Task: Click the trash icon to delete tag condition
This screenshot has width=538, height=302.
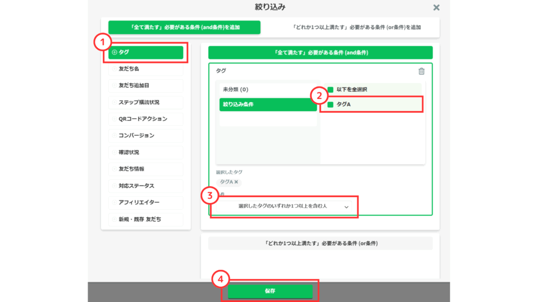Action: tap(421, 71)
